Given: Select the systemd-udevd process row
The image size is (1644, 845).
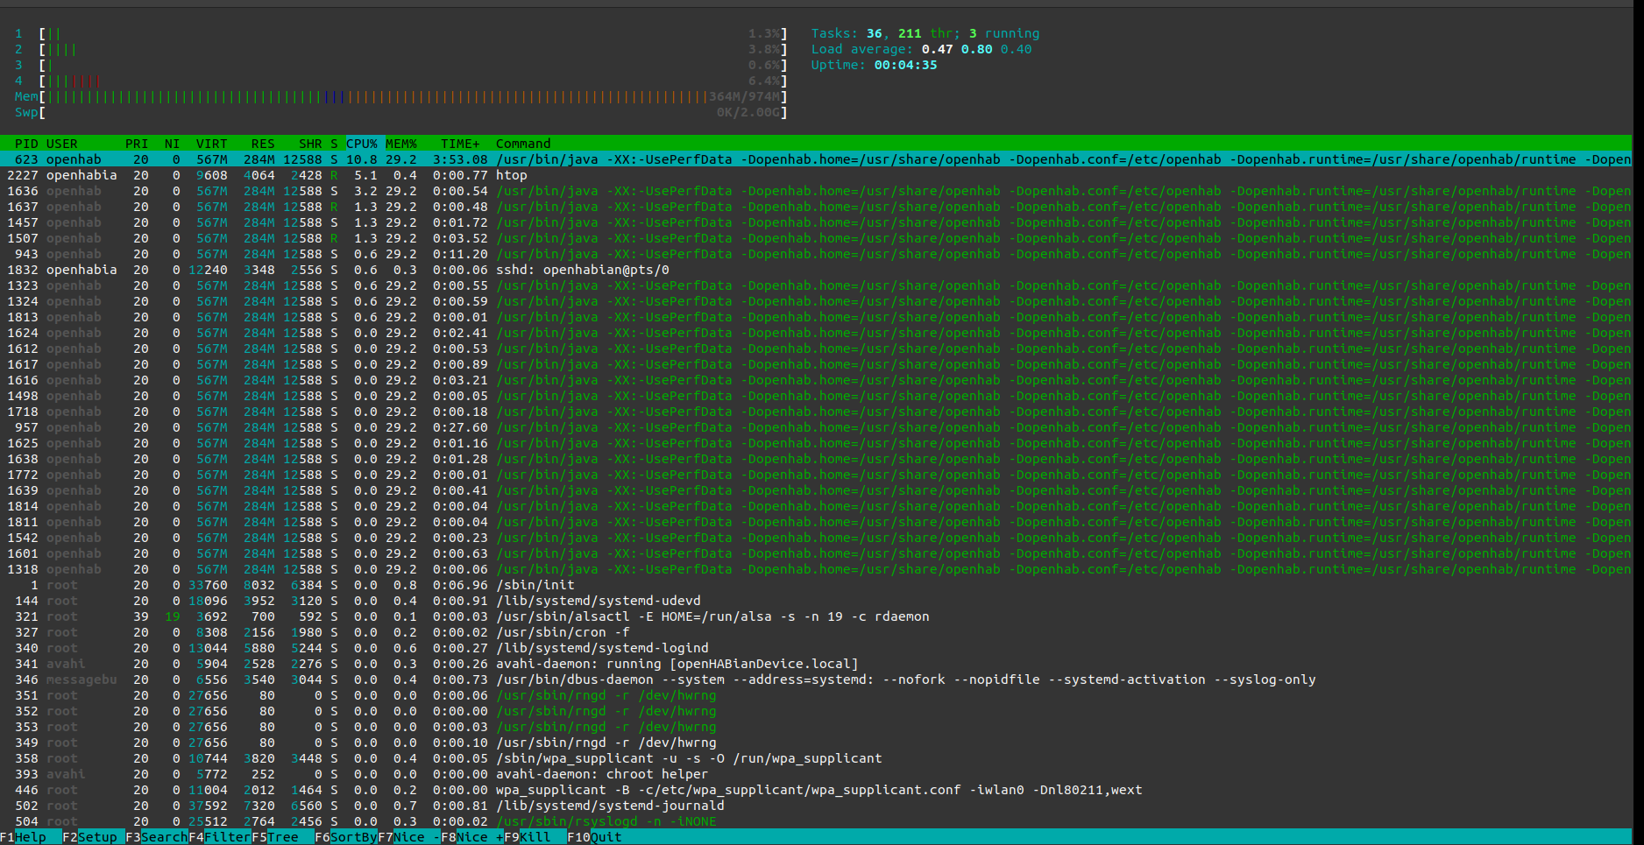Looking at the screenshot, I should tap(816, 601).
